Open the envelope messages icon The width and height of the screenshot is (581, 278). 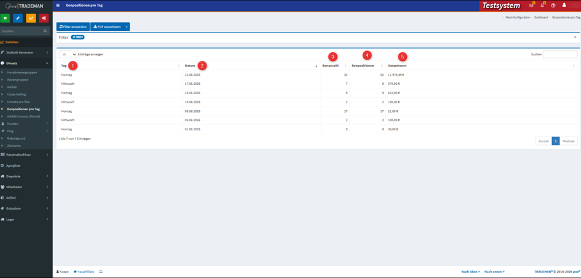click(532, 5)
